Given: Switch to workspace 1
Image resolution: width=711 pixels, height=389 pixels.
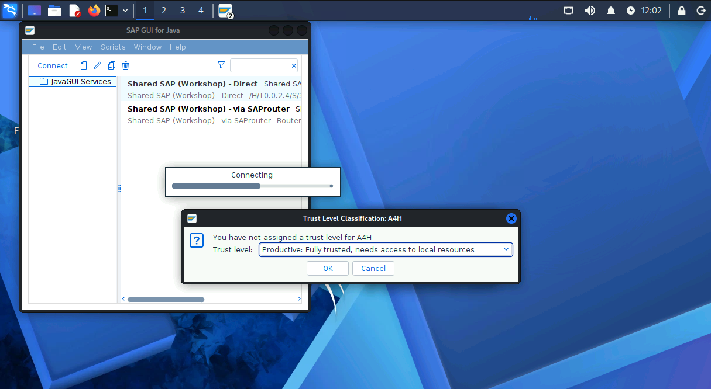Looking at the screenshot, I should click(145, 11).
